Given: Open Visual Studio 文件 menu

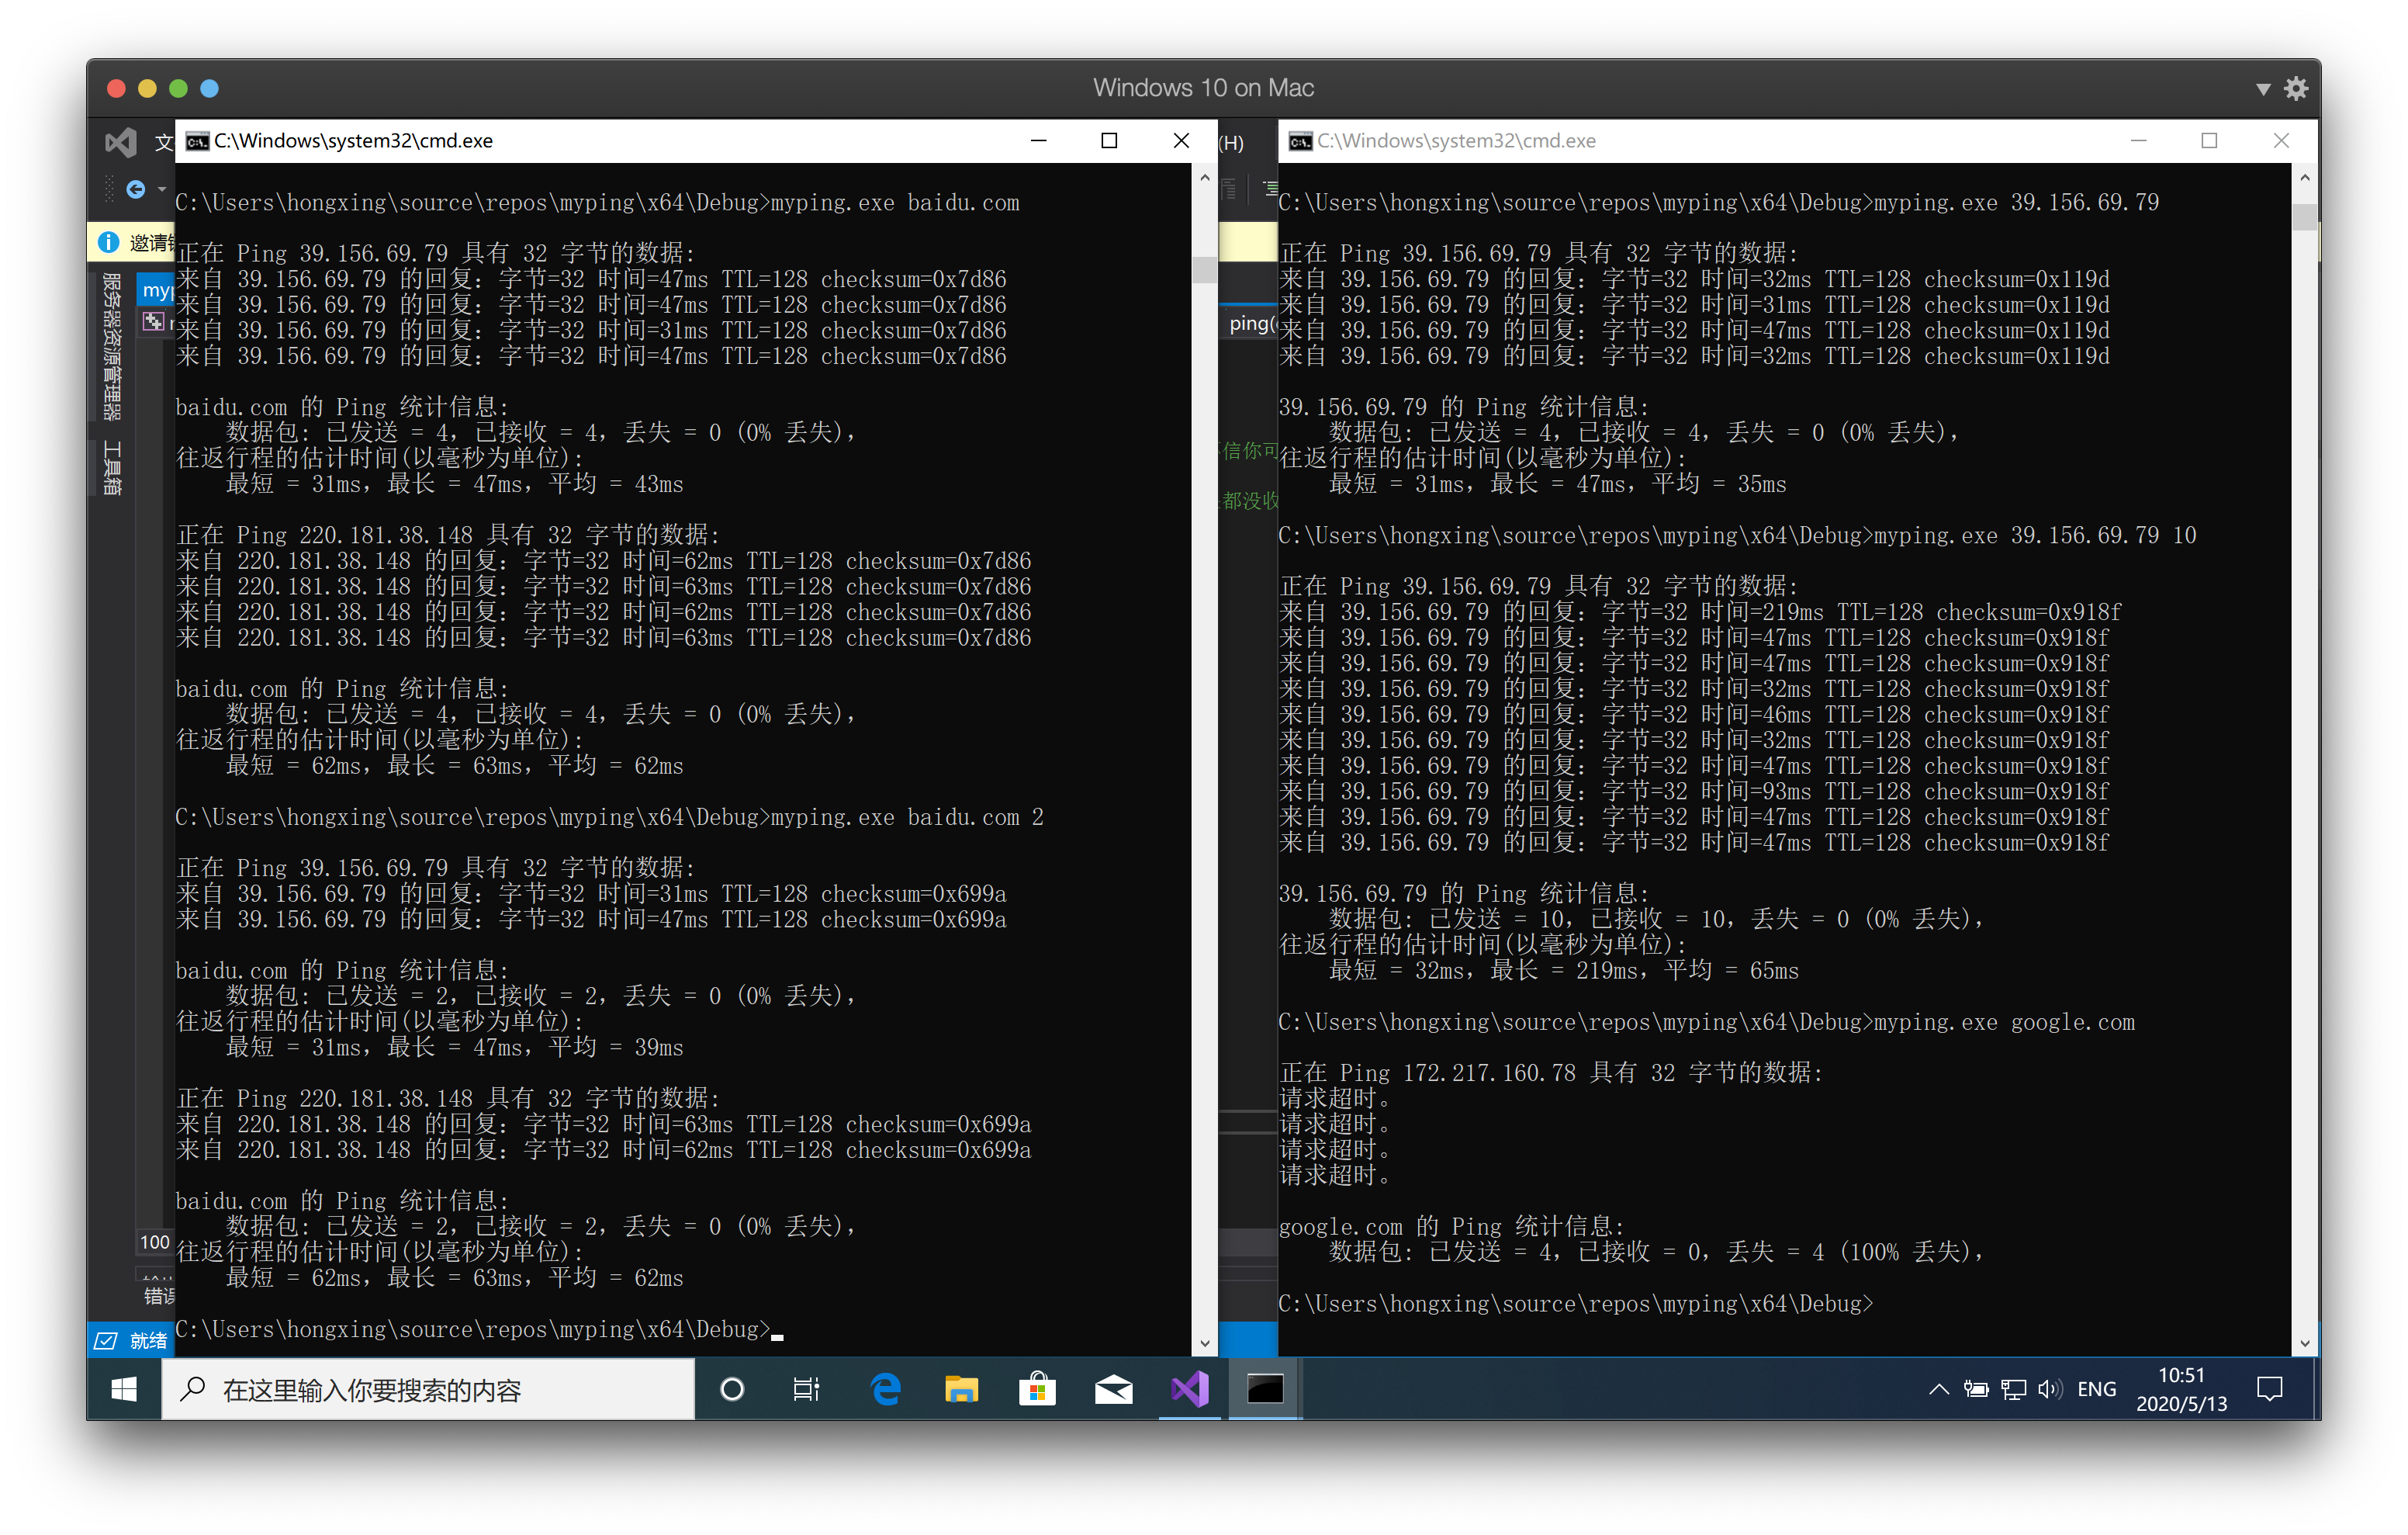Looking at the screenshot, I should click(x=164, y=142).
